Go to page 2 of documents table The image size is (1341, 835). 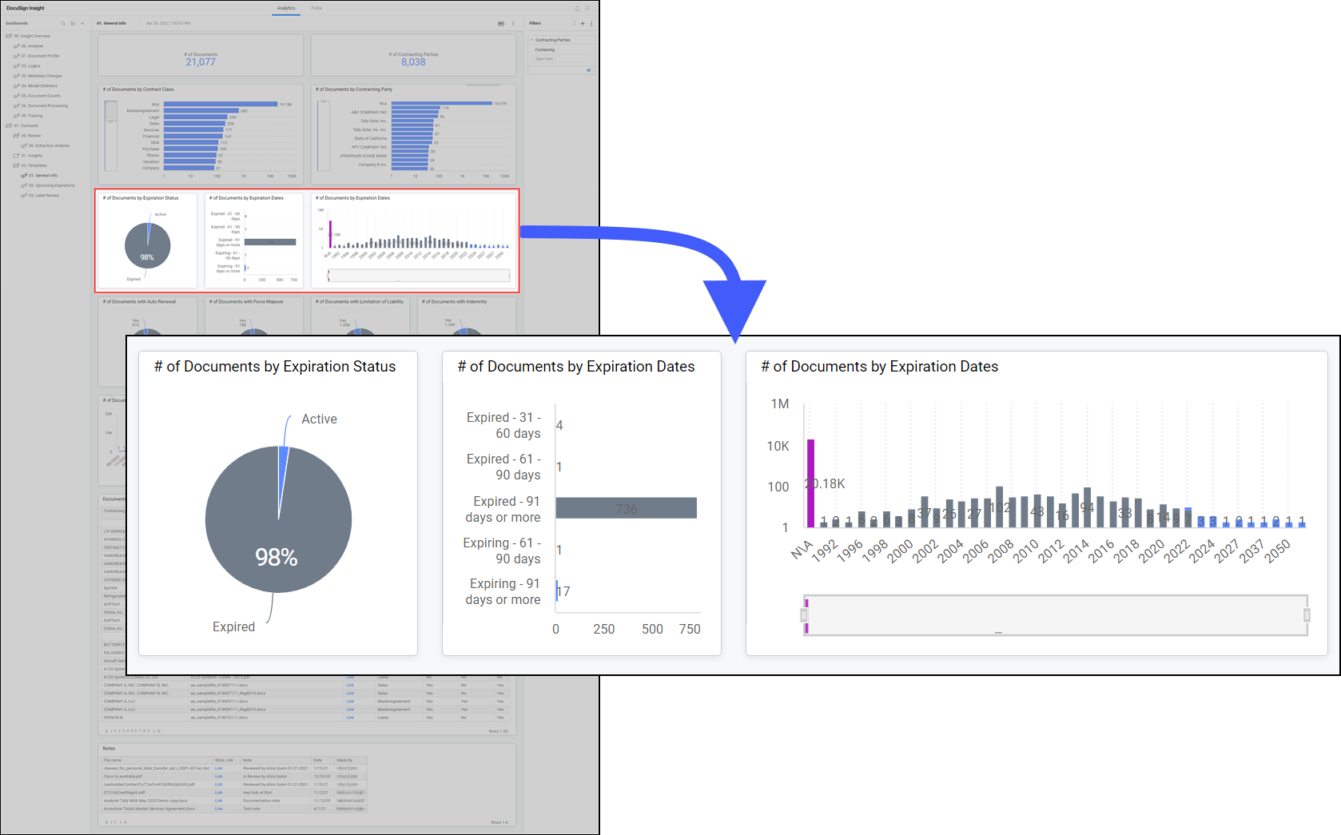[117, 731]
